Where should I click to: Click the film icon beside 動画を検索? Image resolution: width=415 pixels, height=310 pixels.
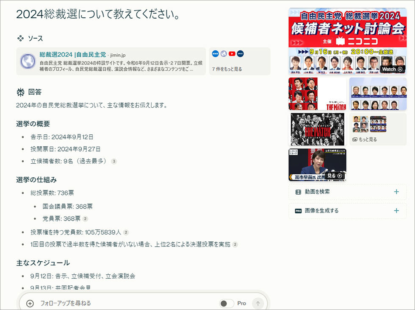(x=298, y=192)
